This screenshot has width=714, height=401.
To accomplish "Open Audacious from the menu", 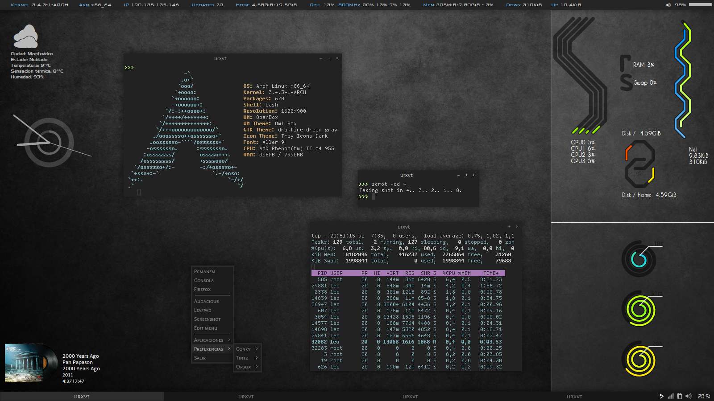I will coord(212,301).
